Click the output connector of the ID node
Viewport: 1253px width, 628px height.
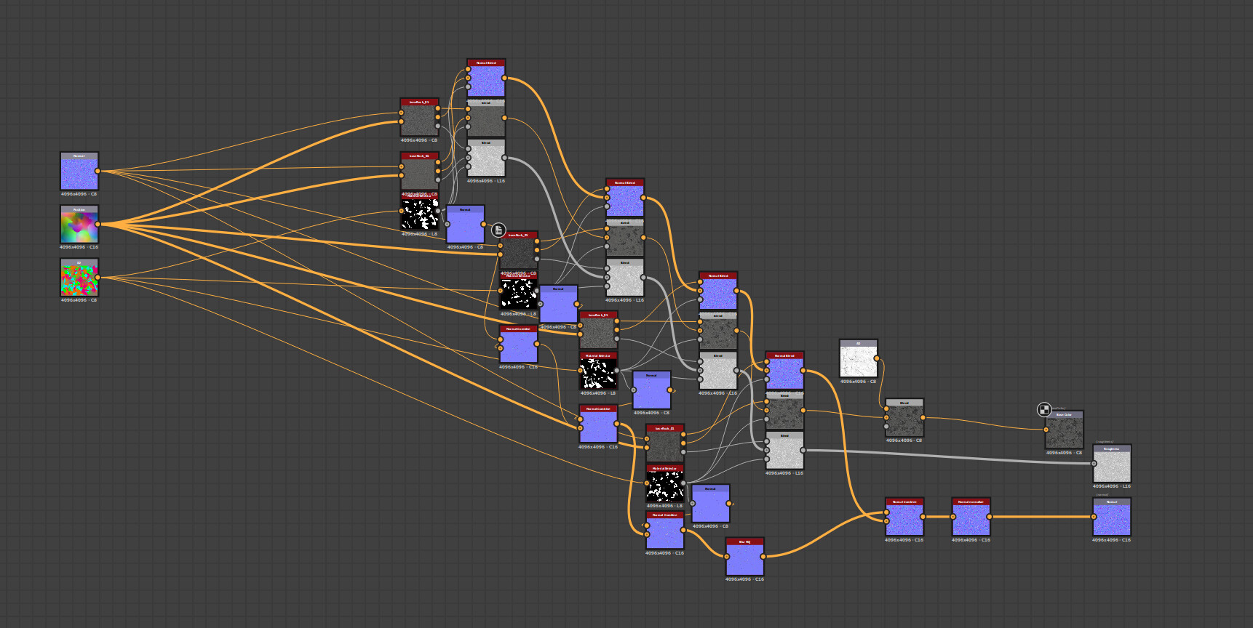click(98, 278)
